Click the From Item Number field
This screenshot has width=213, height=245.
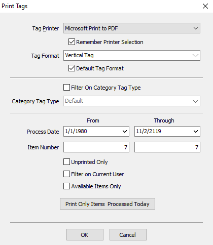pos(96,147)
